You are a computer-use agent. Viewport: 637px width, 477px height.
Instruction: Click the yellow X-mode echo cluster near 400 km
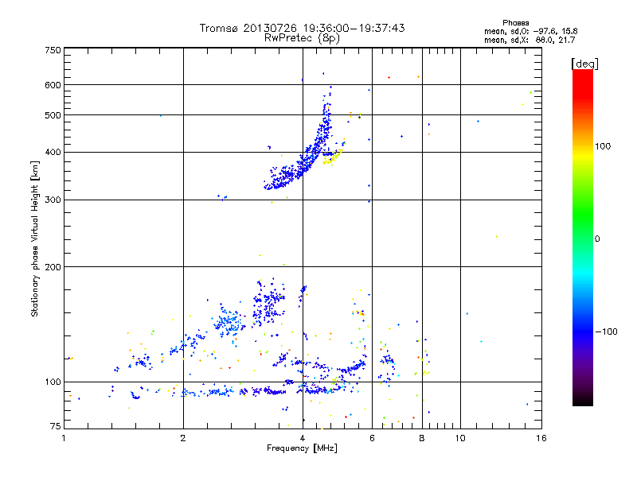click(x=332, y=157)
